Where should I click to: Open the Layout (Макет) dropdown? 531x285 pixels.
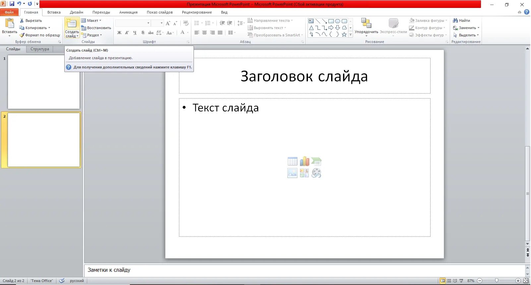[x=91, y=20]
